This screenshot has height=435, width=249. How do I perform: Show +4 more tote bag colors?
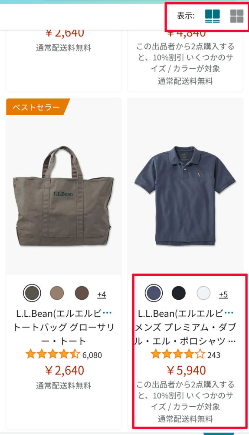click(102, 294)
